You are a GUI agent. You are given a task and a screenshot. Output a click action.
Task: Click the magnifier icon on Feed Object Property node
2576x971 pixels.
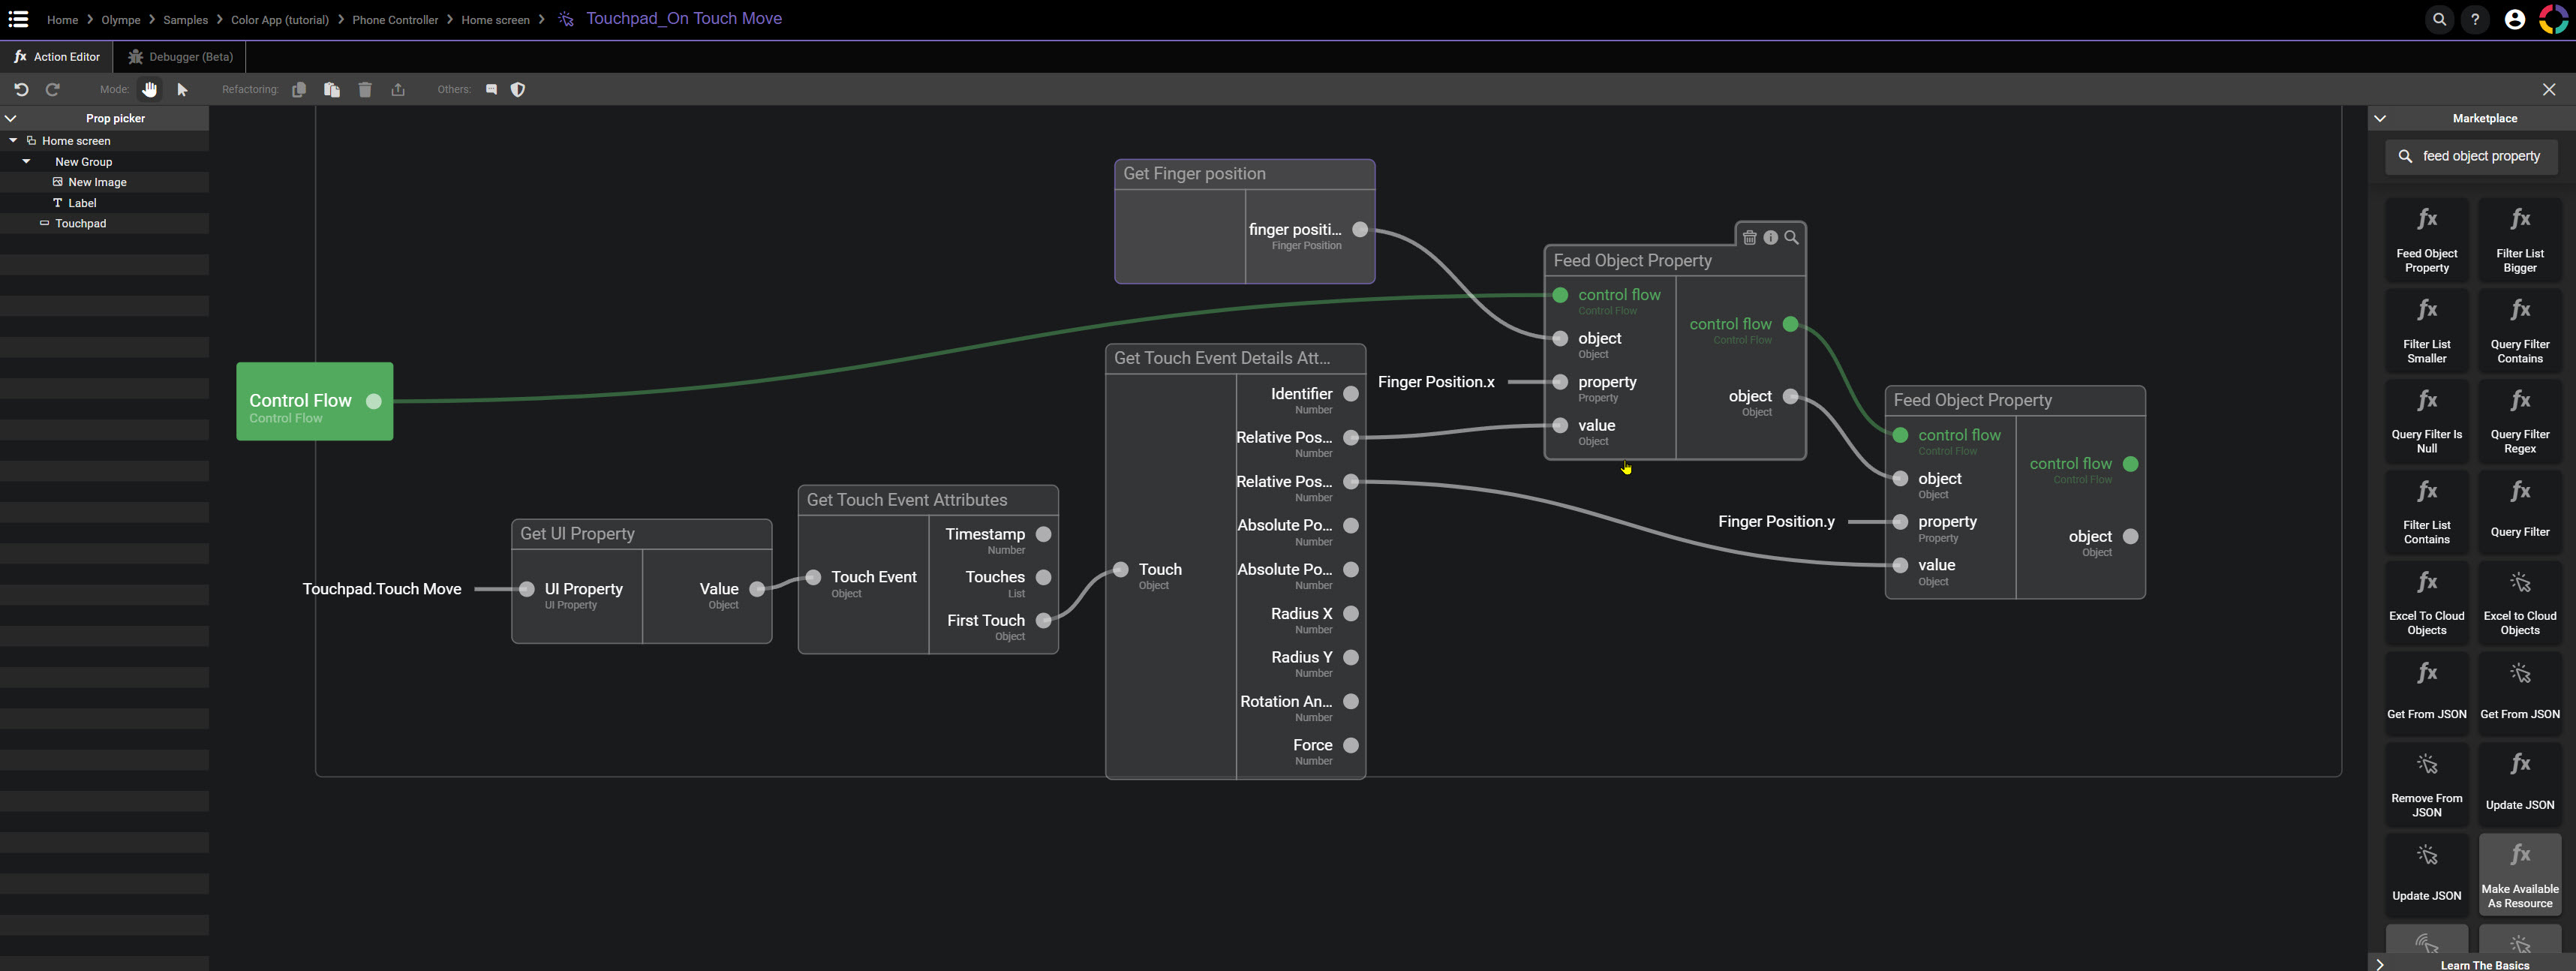1790,236
